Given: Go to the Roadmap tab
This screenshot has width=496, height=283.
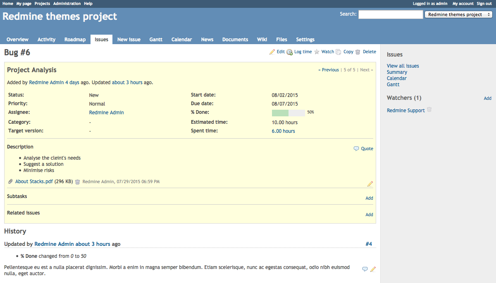Looking at the screenshot, I should (x=75, y=40).
